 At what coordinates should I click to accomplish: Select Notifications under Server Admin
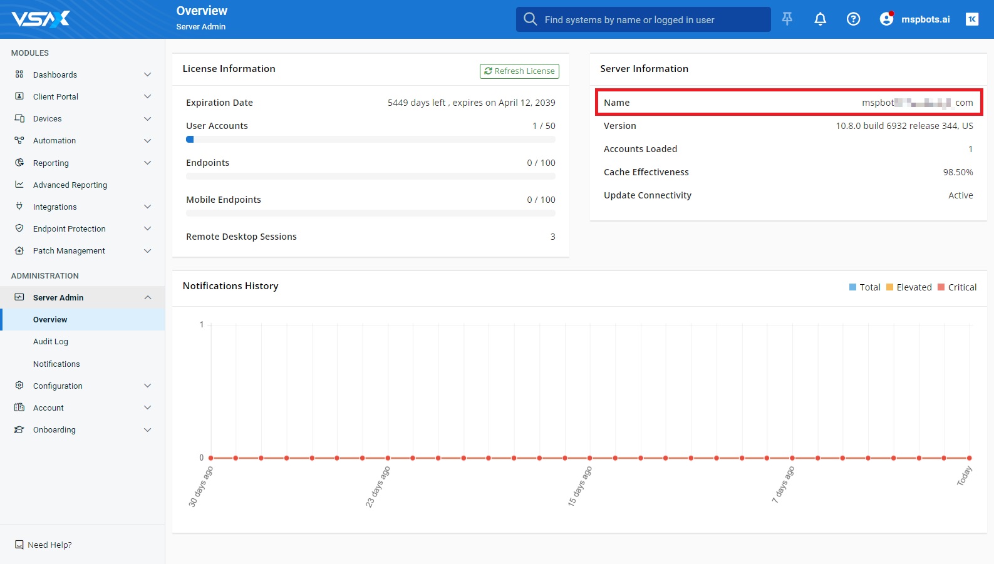pyautogui.click(x=56, y=364)
